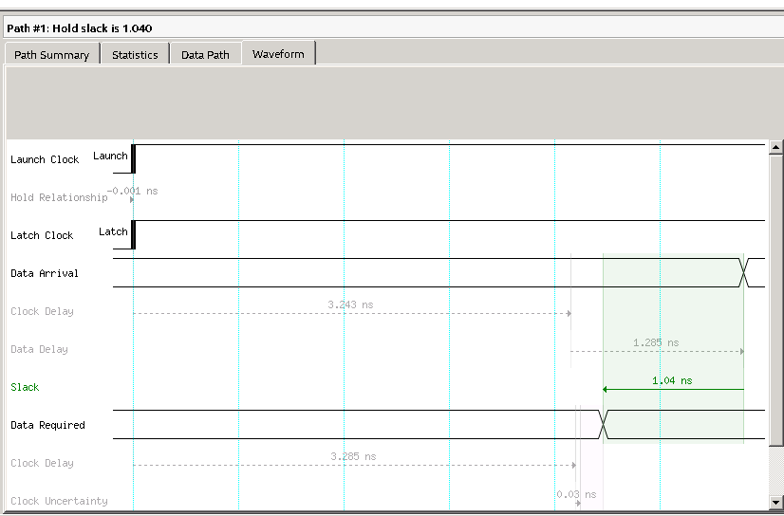This screenshot has height=516, width=784.
Task: Select the Latch edge marker on Latch Clock
Action: 133,234
